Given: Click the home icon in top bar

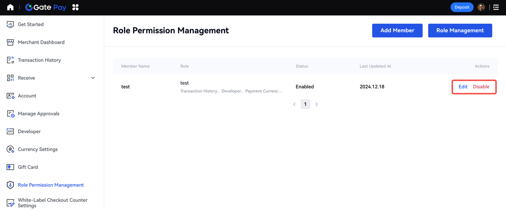Looking at the screenshot, I should [x=10, y=7].
